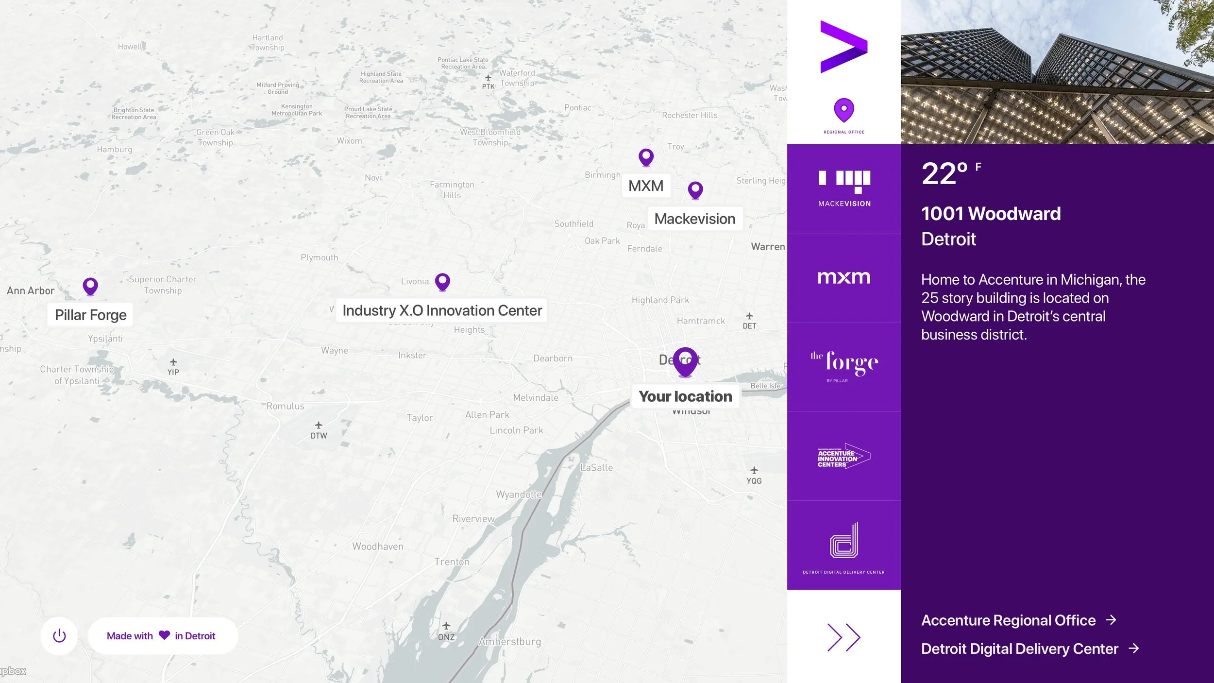Image resolution: width=1214 pixels, height=683 pixels.
Task: Click the Accenture Regional Office link
Action: [1008, 620]
